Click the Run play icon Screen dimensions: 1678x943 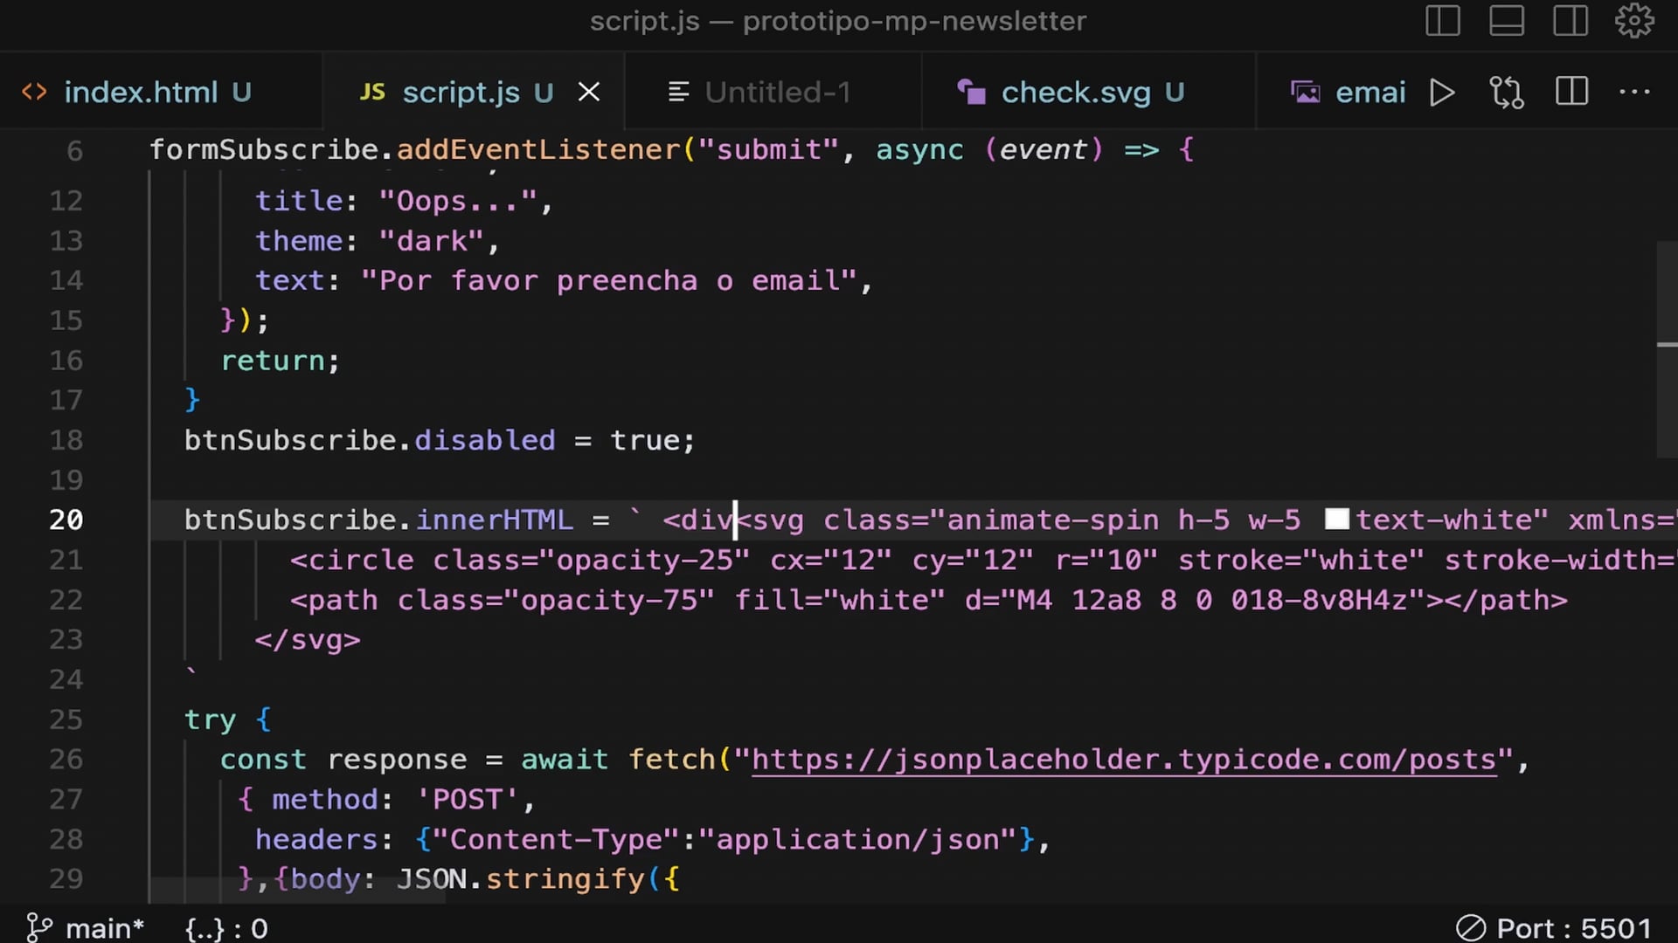[x=1442, y=93]
